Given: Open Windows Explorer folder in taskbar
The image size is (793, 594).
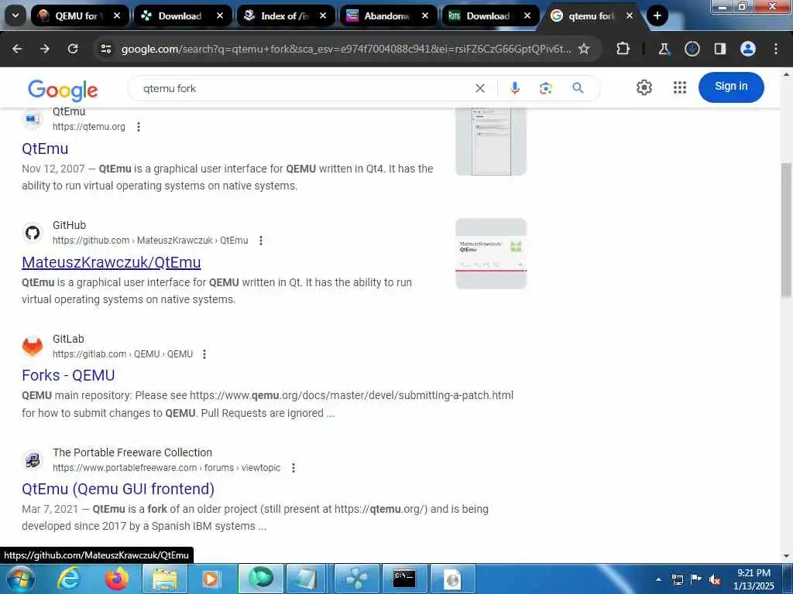Looking at the screenshot, I should coord(165,579).
